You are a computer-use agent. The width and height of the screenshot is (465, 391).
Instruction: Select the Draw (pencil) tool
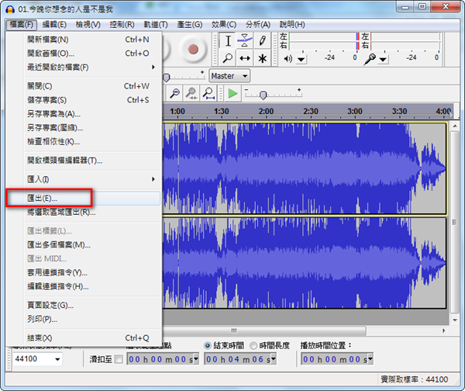tap(263, 40)
